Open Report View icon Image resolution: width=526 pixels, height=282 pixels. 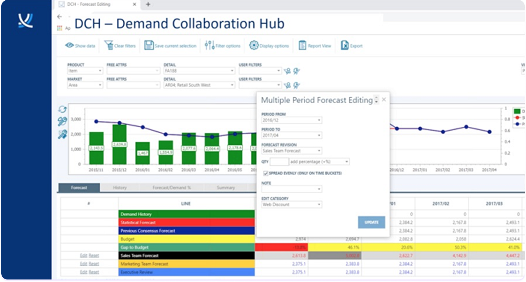[302, 45]
